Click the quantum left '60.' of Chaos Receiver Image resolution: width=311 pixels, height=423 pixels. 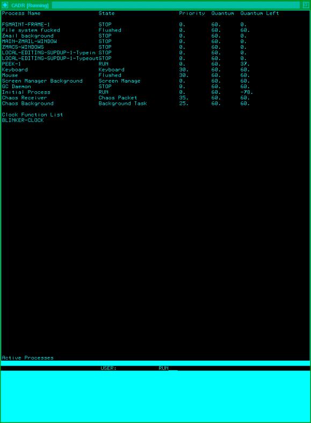245,98
